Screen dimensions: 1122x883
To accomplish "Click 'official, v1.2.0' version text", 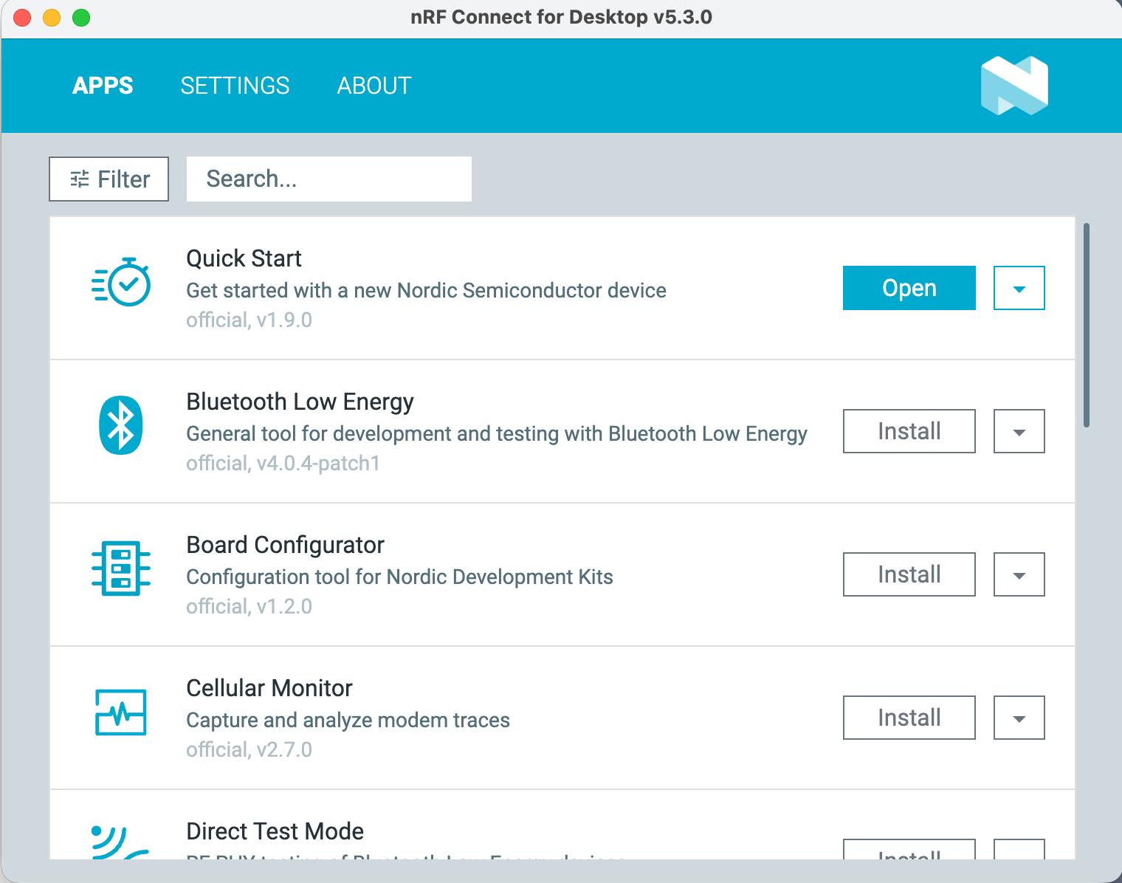I will (x=249, y=606).
